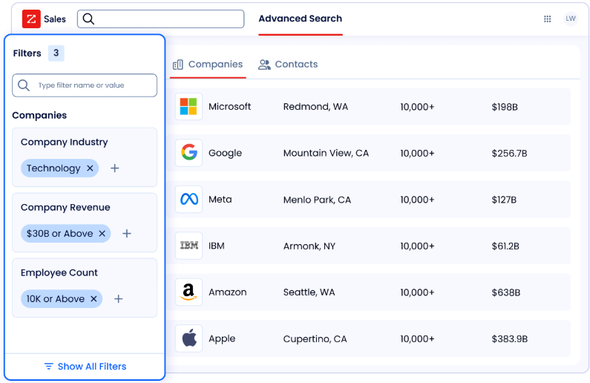The height and width of the screenshot is (383, 590).
Task: Remove the $30B or Above filter
Action: [x=102, y=234]
